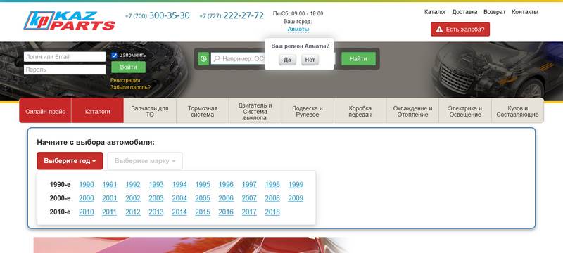Viewport: 563px width, 253px height.
Task: Click the green Найти button
Action: (358, 59)
